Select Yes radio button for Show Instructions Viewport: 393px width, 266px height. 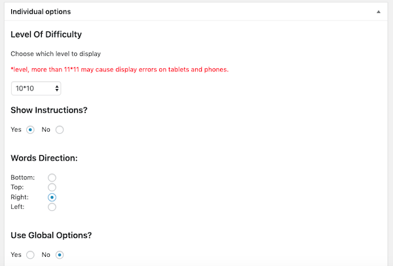pyautogui.click(x=30, y=130)
